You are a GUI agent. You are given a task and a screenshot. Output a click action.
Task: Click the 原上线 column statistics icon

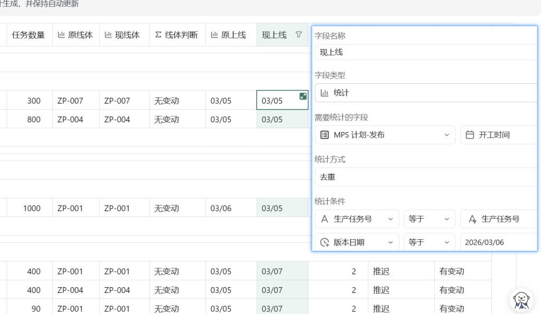click(214, 35)
